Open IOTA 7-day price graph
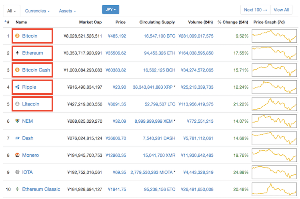The height and width of the screenshot is (199, 300). (x=274, y=172)
